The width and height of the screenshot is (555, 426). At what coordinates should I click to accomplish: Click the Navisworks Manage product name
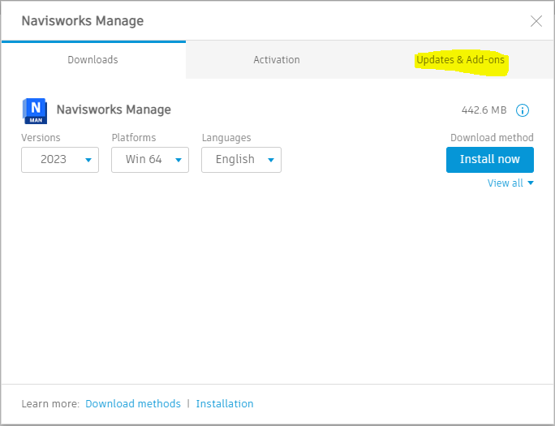point(114,110)
